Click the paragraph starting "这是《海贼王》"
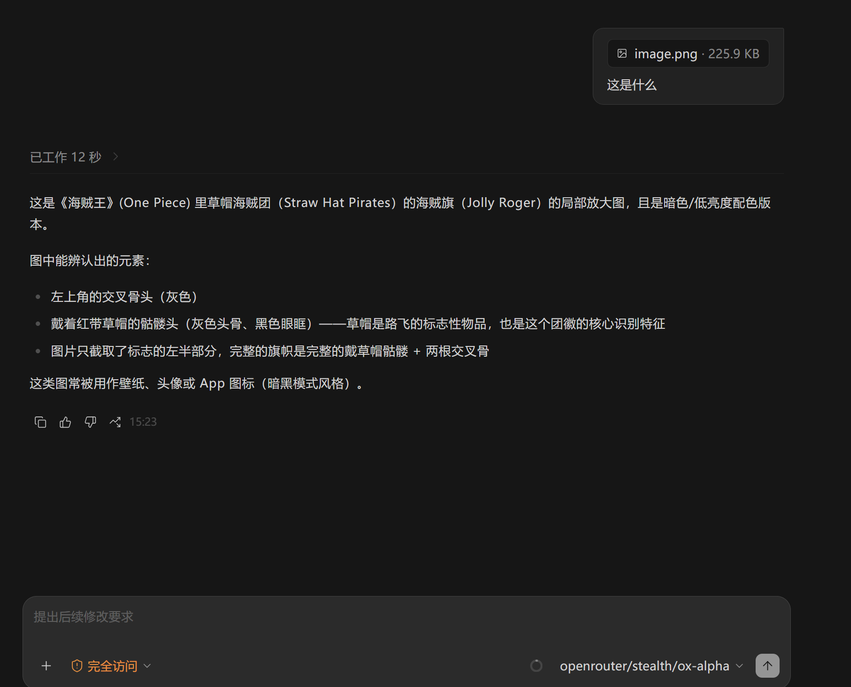The height and width of the screenshot is (687, 851). pyautogui.click(x=400, y=213)
